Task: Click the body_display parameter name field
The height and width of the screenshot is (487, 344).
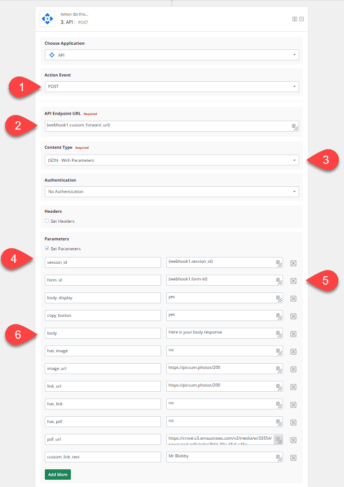Action: (x=103, y=298)
